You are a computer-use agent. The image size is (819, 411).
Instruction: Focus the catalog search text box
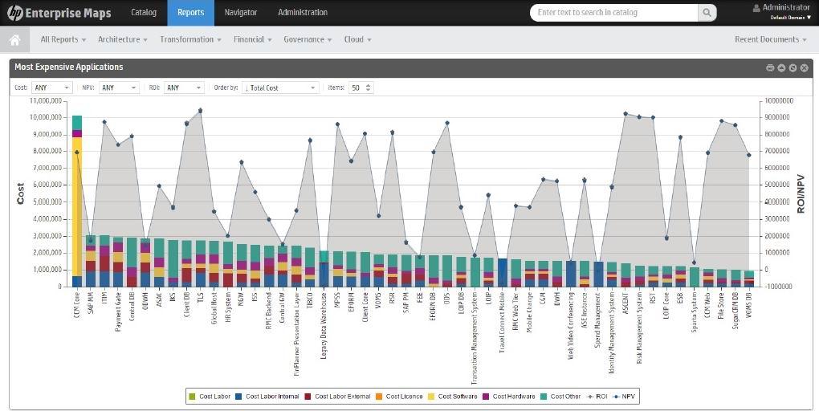tap(614, 13)
